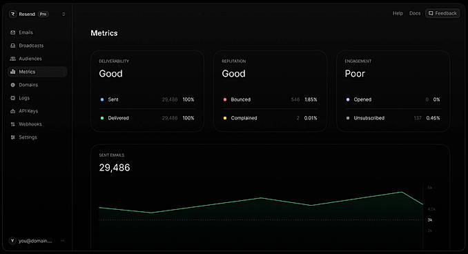468x254 pixels.
Task: Click the Domains globe icon
Action: click(x=13, y=85)
